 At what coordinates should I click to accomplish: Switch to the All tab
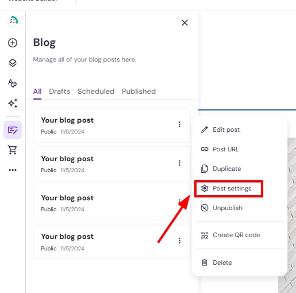click(x=37, y=92)
